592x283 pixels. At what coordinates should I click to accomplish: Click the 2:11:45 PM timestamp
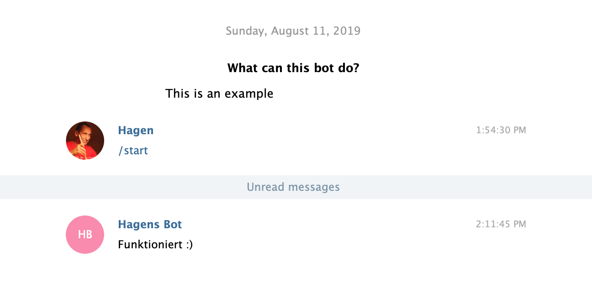[x=501, y=225]
